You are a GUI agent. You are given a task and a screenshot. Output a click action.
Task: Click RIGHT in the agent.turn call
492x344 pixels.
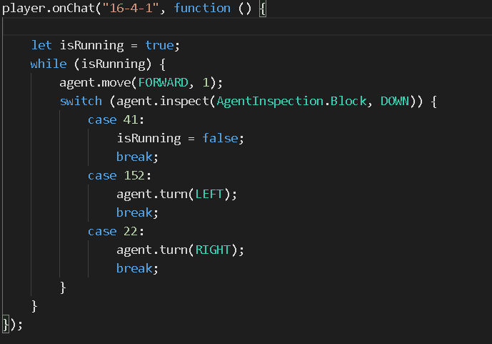click(212, 250)
